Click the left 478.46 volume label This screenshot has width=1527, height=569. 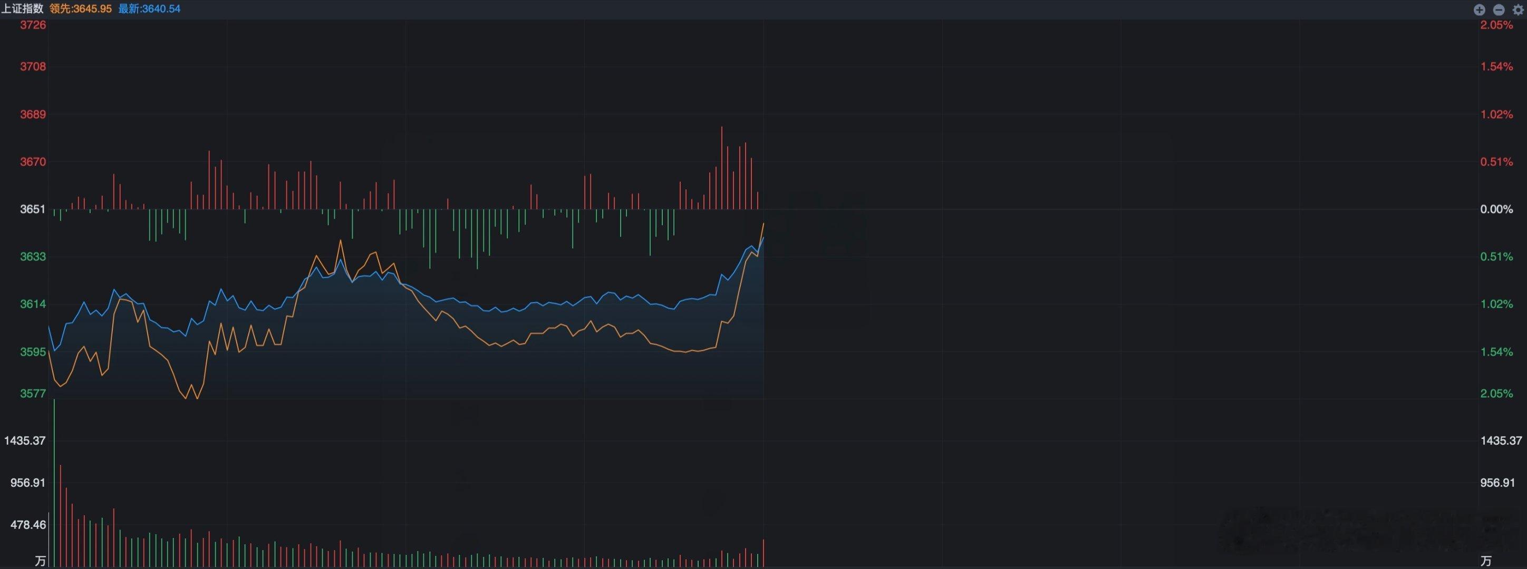(x=28, y=525)
